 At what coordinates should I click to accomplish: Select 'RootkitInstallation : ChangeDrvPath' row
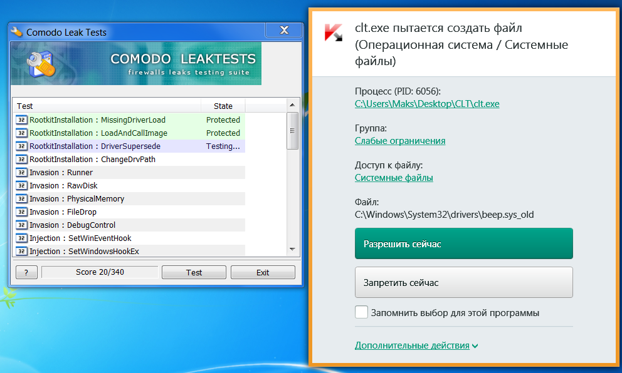pos(129,159)
